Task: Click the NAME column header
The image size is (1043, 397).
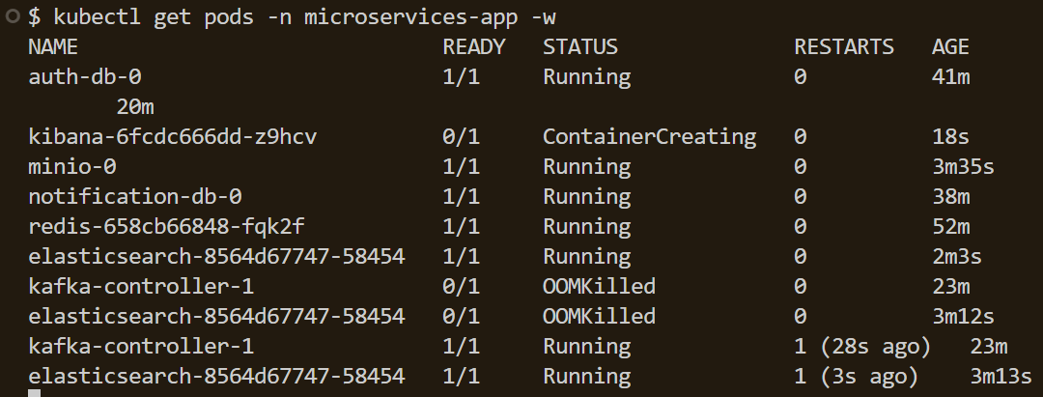Action: pyautogui.click(x=53, y=46)
